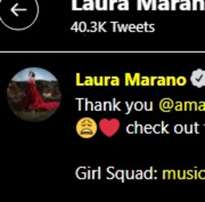Go back using the left arrow button
This screenshot has height=202, width=205.
point(19,10)
